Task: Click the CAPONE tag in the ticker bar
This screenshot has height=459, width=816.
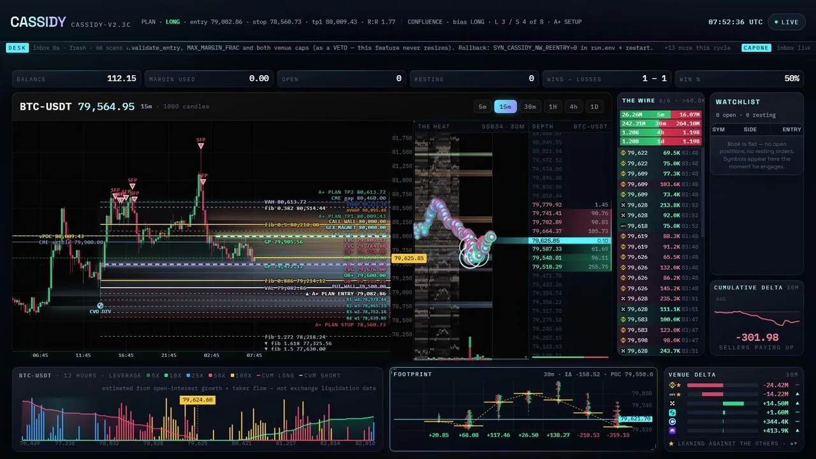Action: click(756, 48)
